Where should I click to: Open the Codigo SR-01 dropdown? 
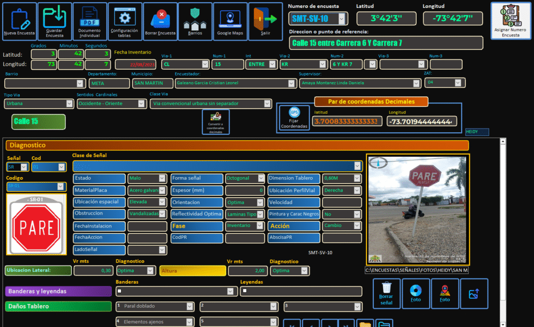pos(60,186)
